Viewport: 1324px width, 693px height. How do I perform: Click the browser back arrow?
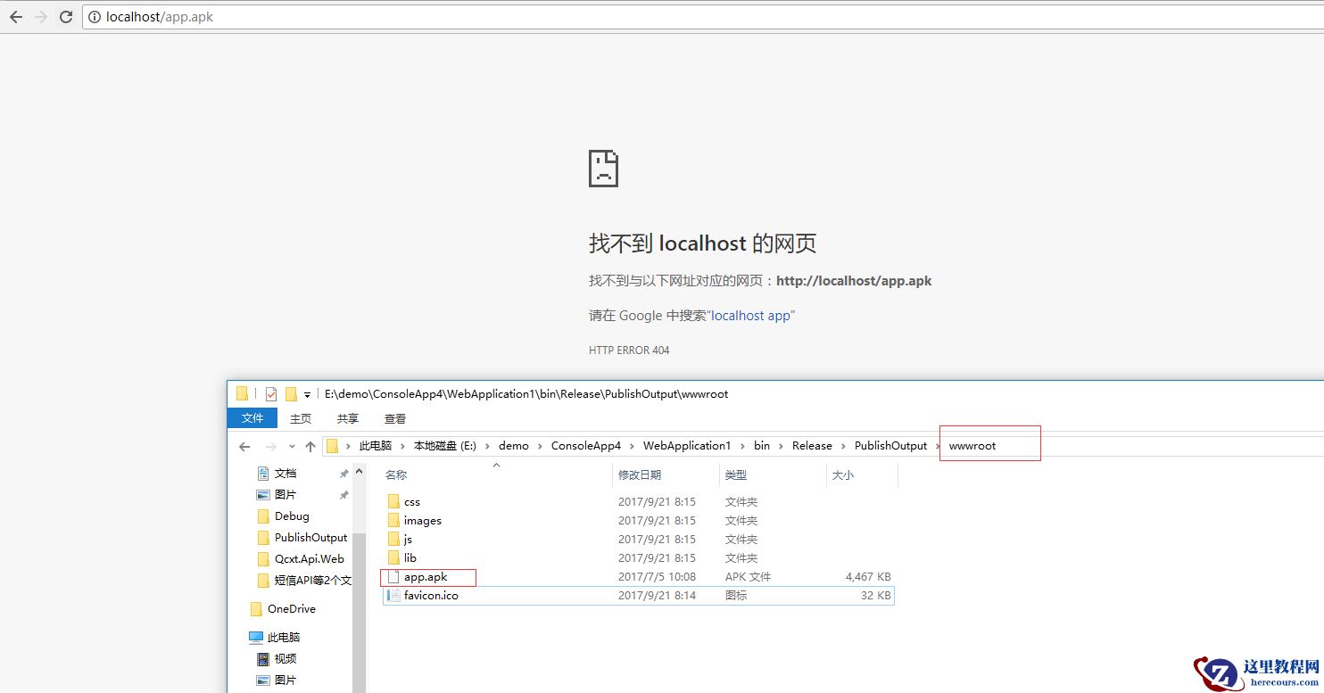16,17
